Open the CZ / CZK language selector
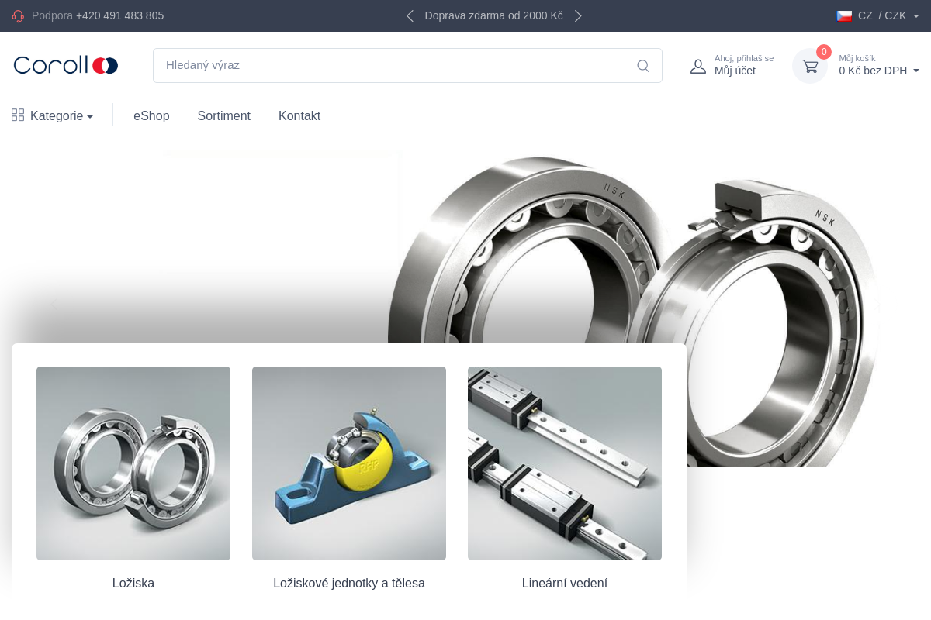 click(882, 15)
